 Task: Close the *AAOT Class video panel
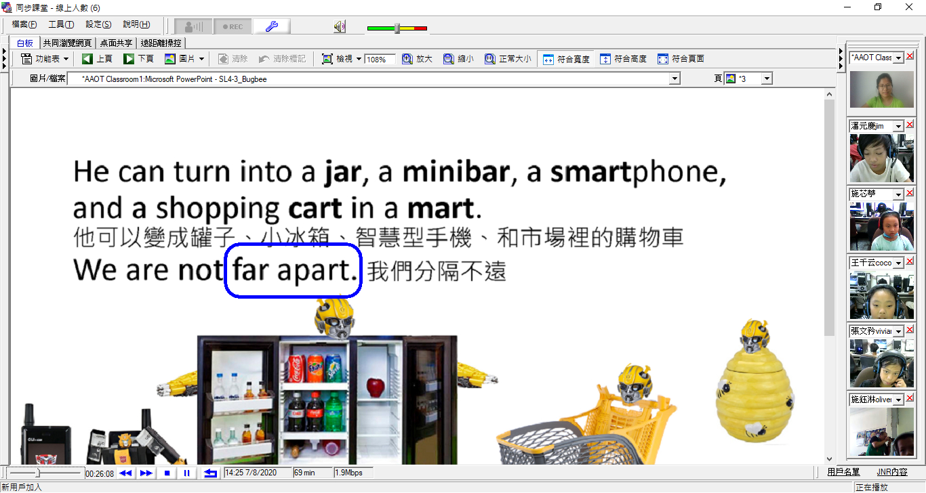tap(910, 56)
